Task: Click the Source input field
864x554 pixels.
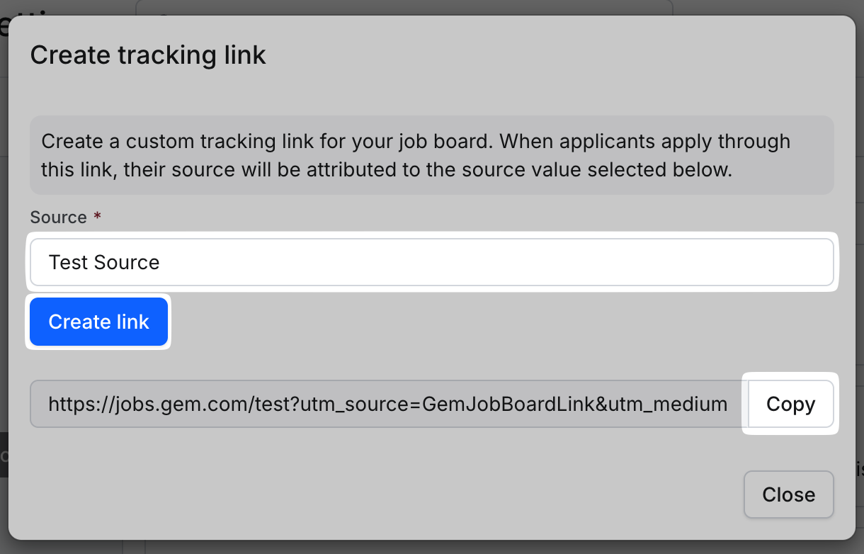Action: (431, 262)
